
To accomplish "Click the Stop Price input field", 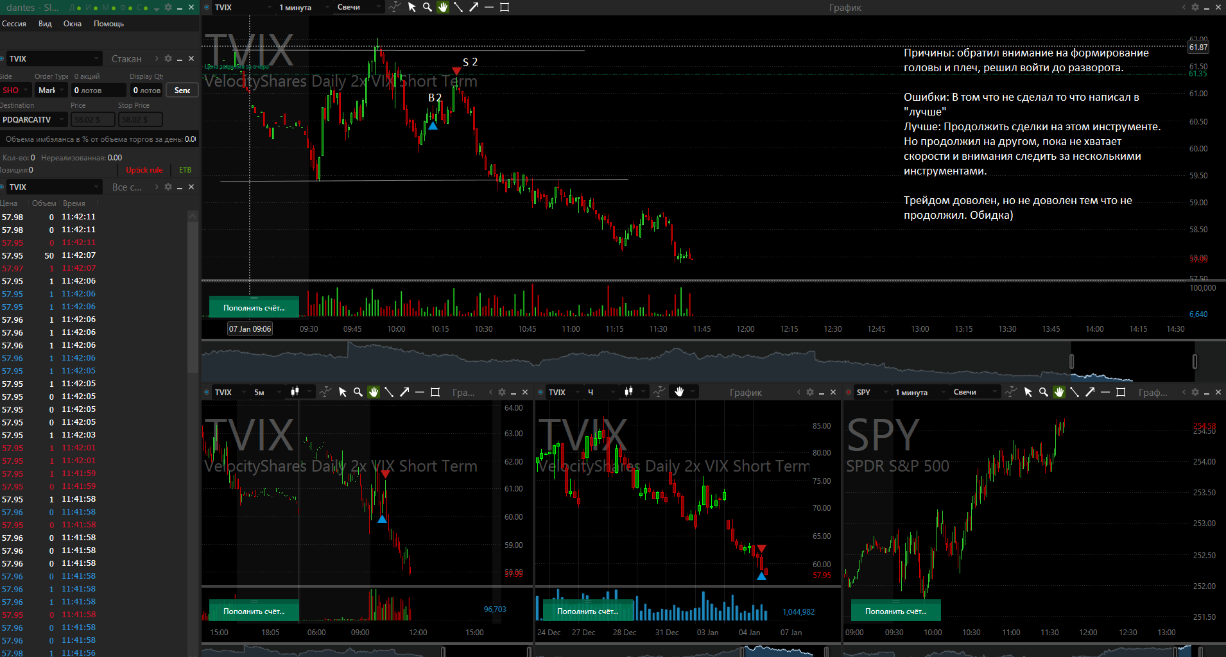I will click(x=141, y=119).
